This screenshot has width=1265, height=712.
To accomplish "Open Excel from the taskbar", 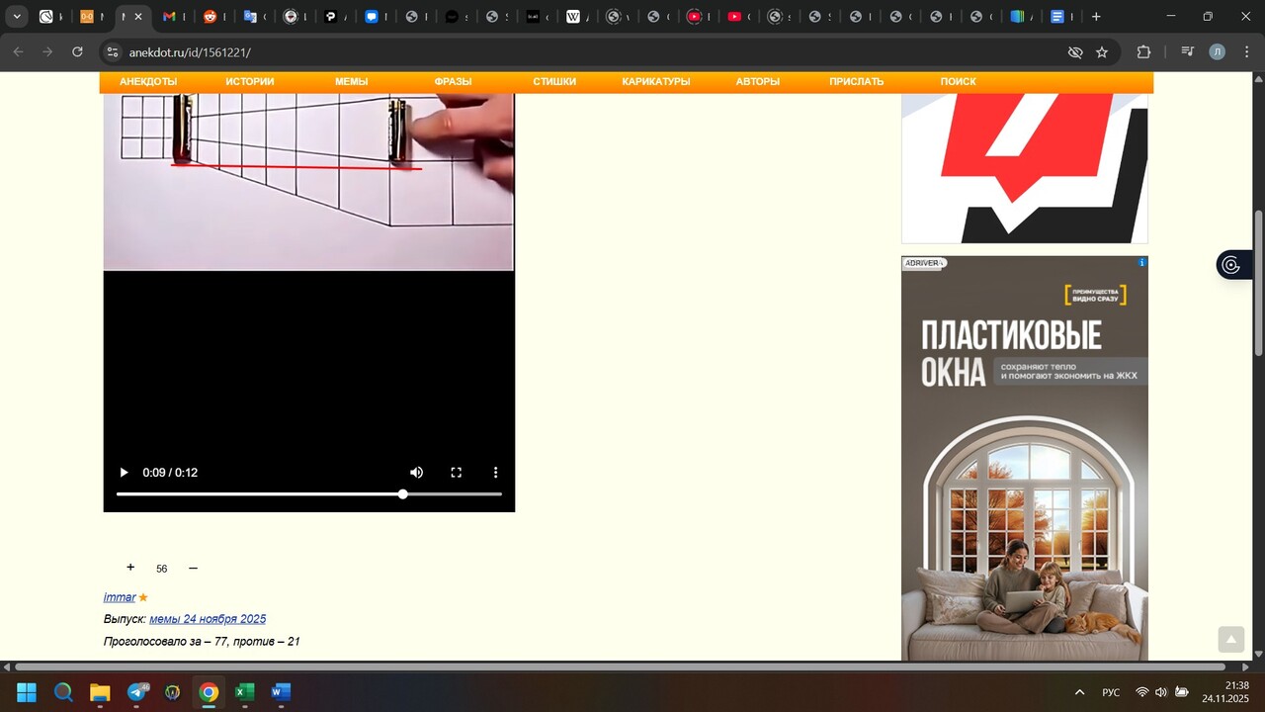I will click(245, 692).
